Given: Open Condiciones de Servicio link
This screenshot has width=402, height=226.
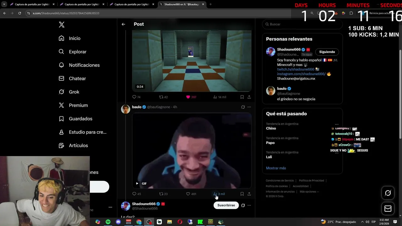Looking at the screenshot, I should pos(280,180).
